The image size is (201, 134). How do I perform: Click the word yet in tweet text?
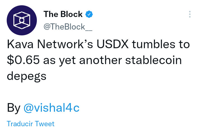67,60
